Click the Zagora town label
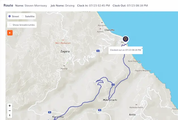 [65, 51]
